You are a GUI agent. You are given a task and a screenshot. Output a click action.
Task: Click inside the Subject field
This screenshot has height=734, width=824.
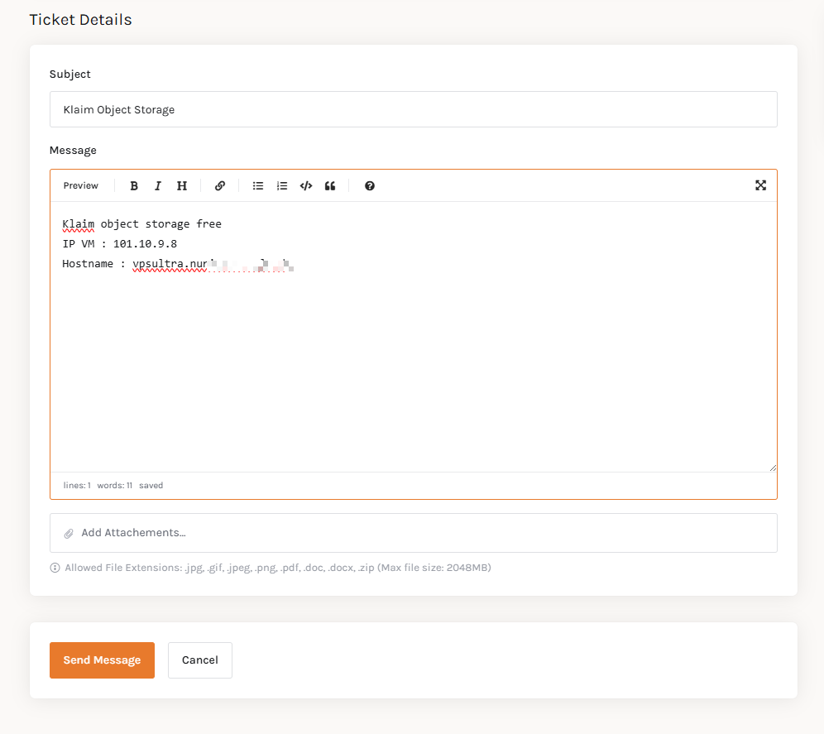[414, 108]
